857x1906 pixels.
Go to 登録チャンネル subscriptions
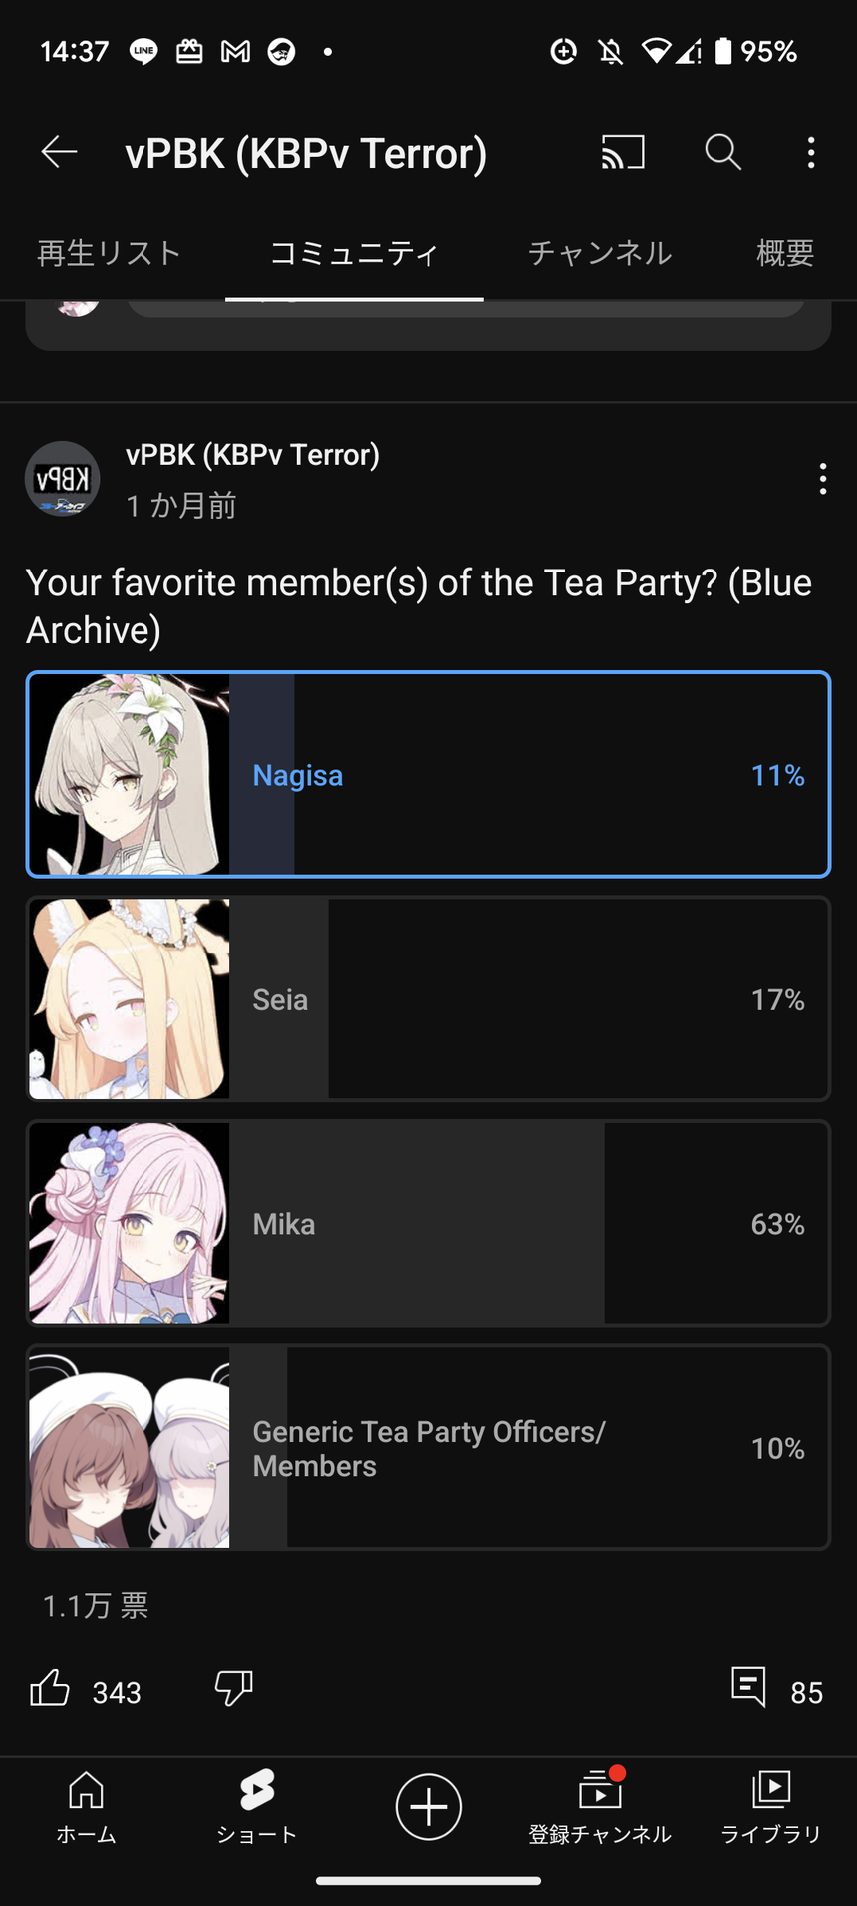[600, 1805]
